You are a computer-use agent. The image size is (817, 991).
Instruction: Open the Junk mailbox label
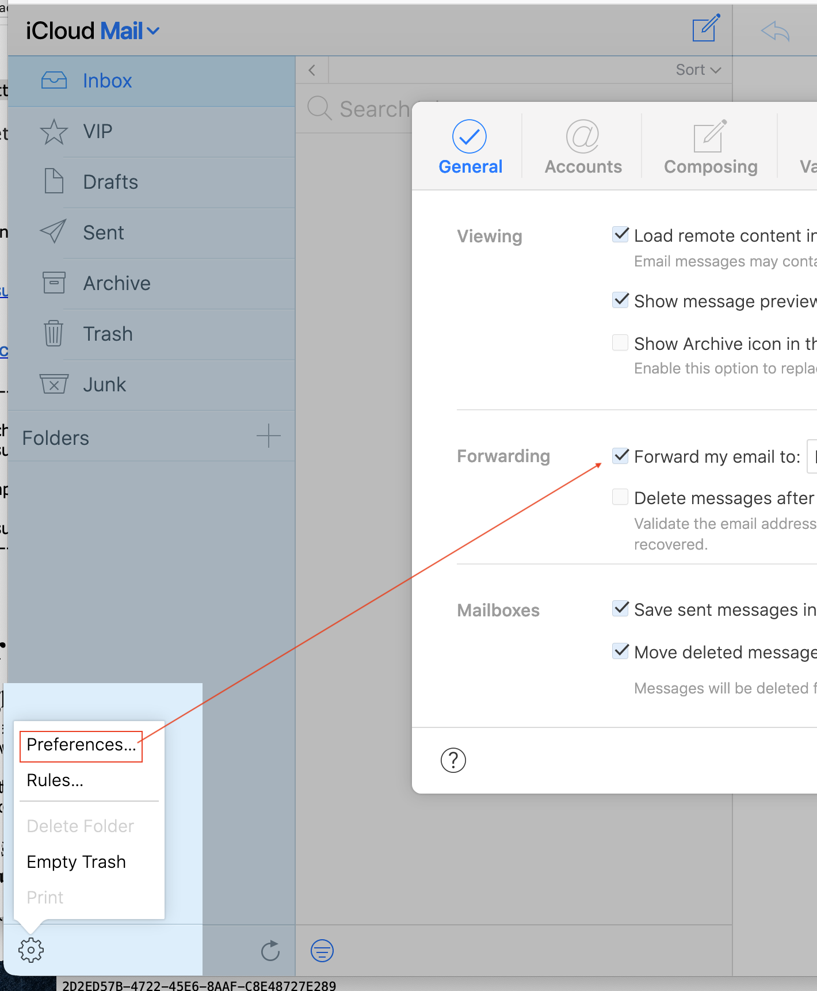point(104,385)
